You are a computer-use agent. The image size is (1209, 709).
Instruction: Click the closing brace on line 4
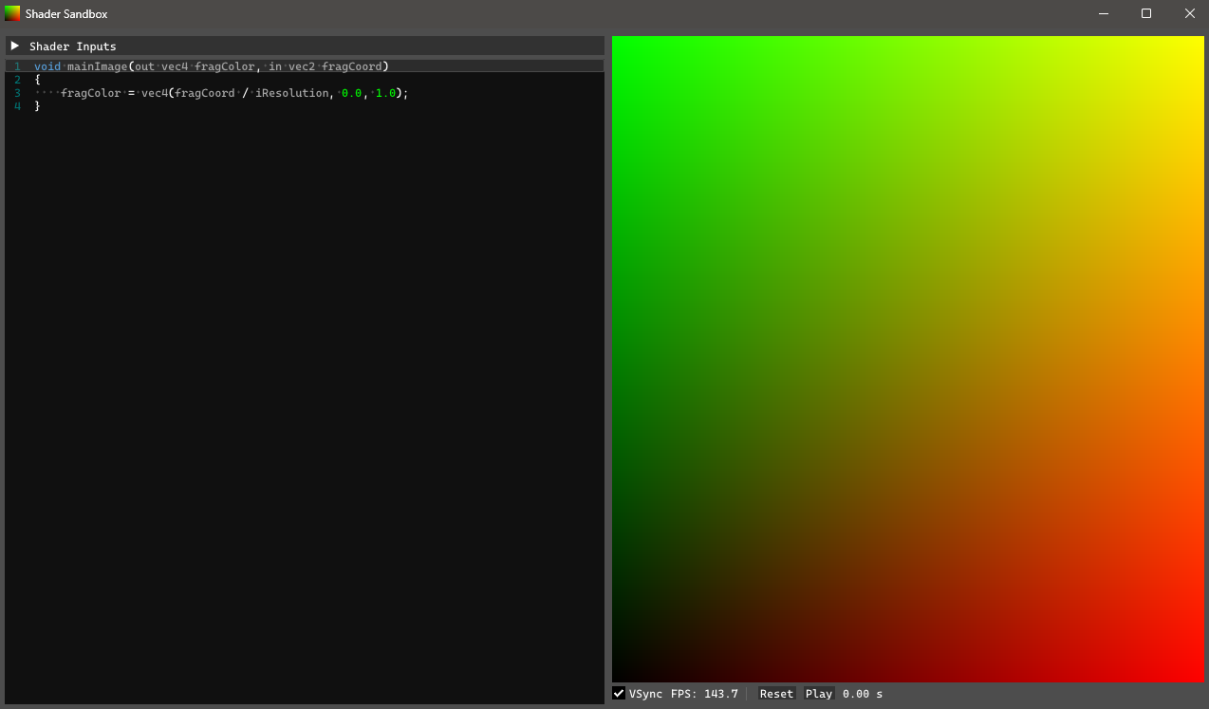37,106
